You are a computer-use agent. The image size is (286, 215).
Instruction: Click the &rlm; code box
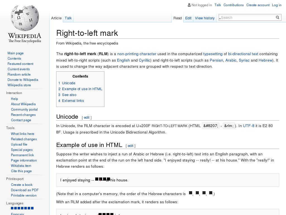point(229,126)
